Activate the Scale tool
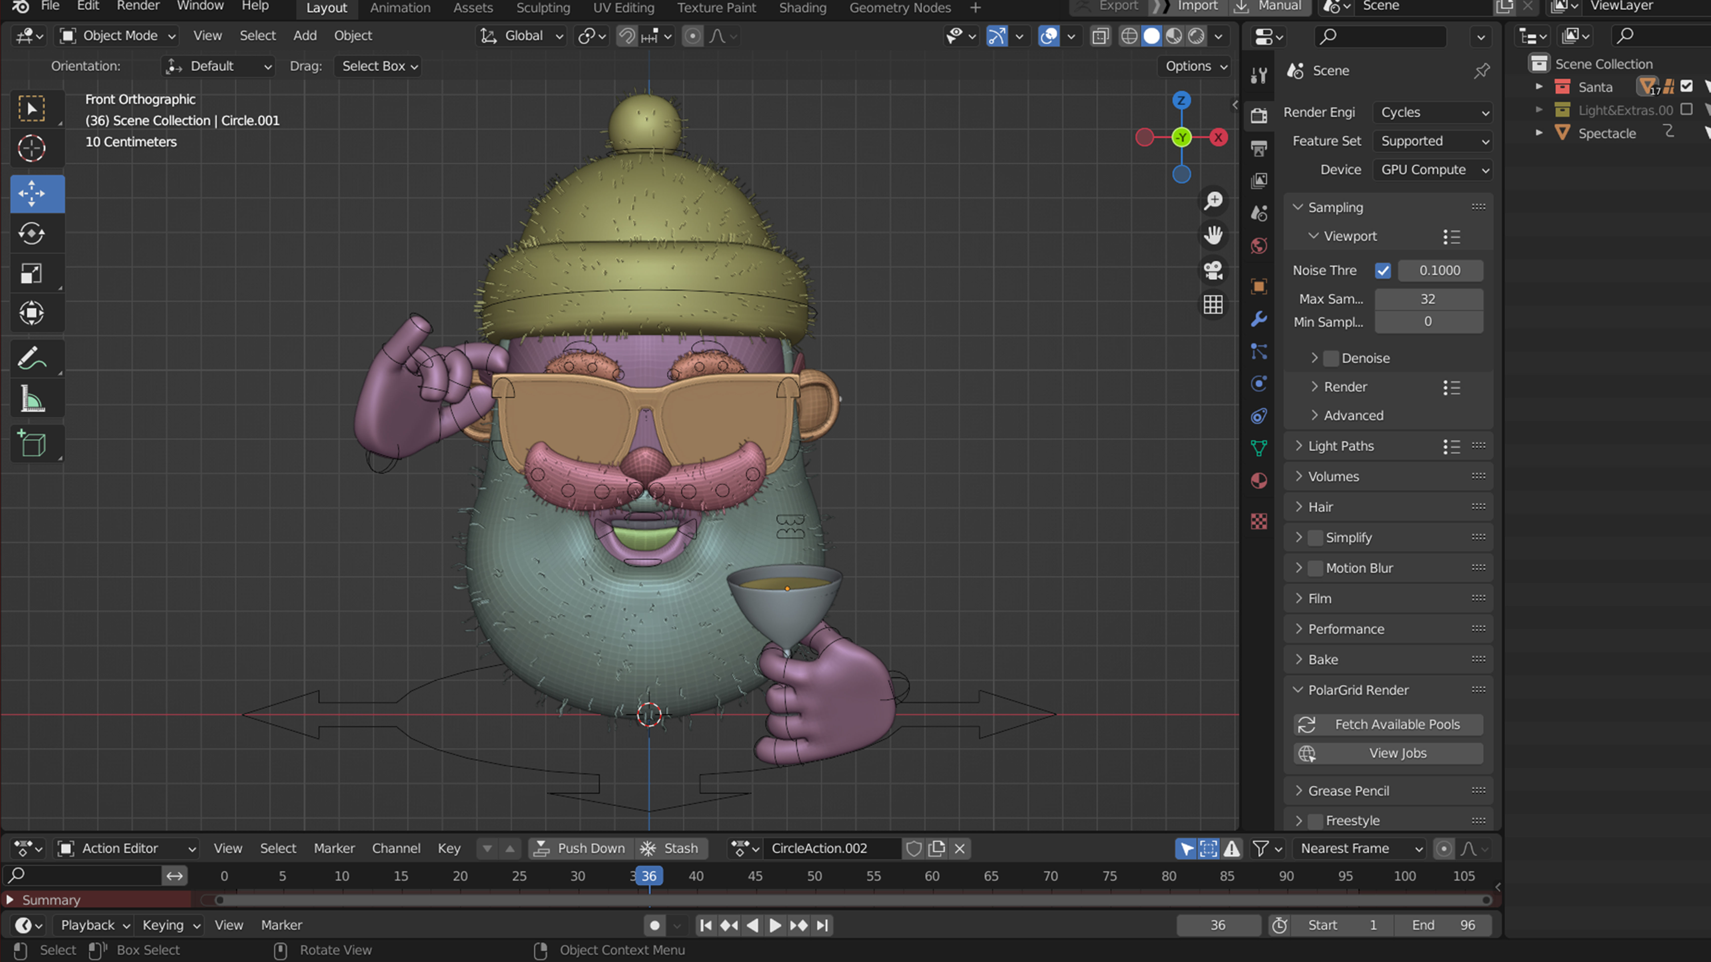The height and width of the screenshot is (962, 1711). 31,274
